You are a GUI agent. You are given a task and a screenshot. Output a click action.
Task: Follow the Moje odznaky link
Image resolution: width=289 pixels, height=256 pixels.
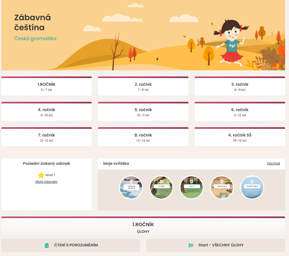click(x=46, y=182)
